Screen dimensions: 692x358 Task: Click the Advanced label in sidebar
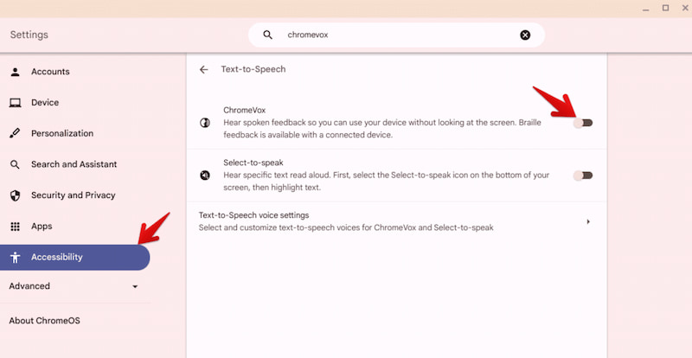[x=29, y=286]
